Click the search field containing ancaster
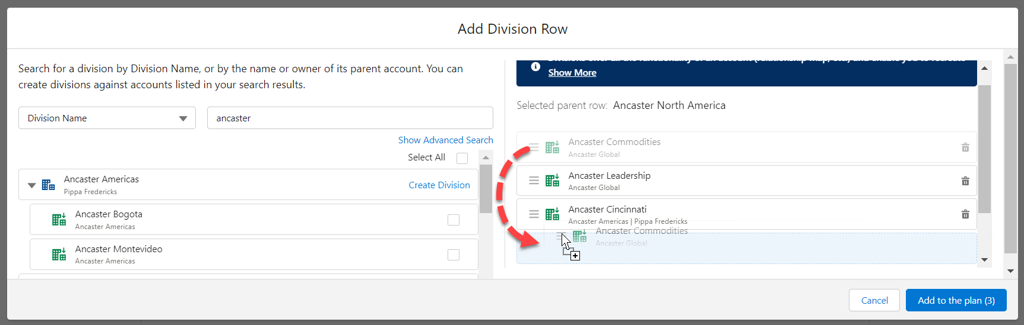The width and height of the screenshot is (1024, 325). (x=350, y=118)
